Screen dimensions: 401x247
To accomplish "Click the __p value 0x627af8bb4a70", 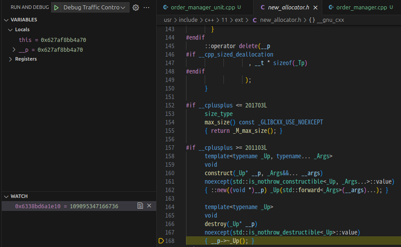I will 61,50.
